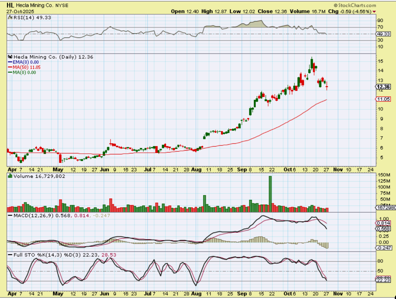This screenshot has height=299, width=396.
Task: Click the 80 level on stochastic axis
Action: point(380,261)
